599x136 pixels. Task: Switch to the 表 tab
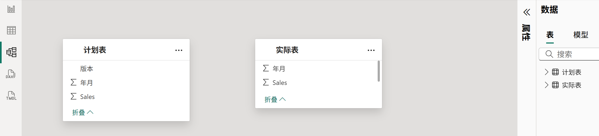[550, 35]
